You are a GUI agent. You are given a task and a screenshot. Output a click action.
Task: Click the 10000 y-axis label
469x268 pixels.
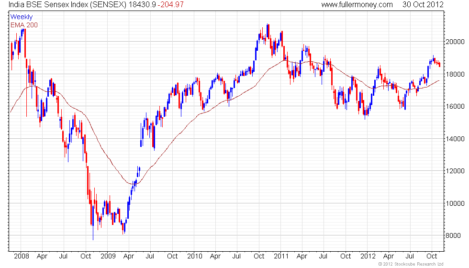click(x=455, y=203)
